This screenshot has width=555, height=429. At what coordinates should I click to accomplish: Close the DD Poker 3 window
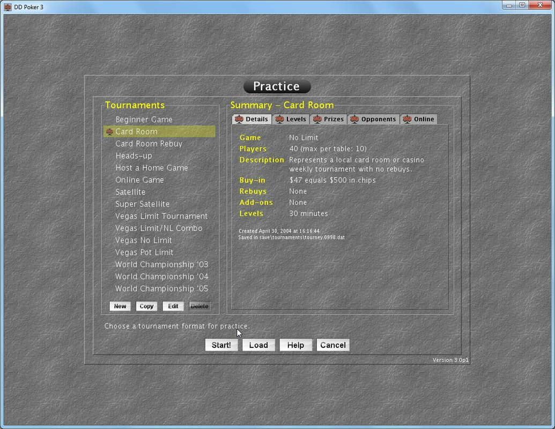540,5
